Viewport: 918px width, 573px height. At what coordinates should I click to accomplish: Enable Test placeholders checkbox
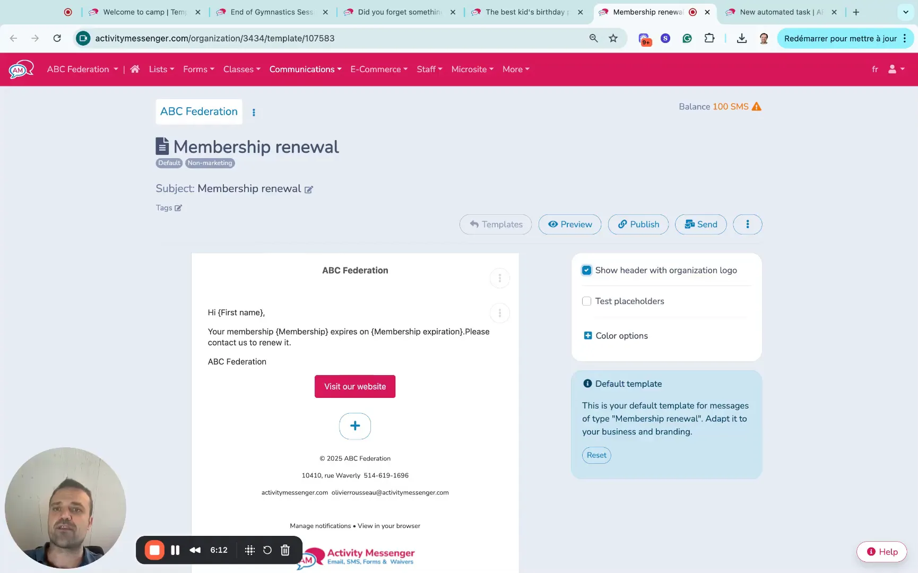[586, 301]
